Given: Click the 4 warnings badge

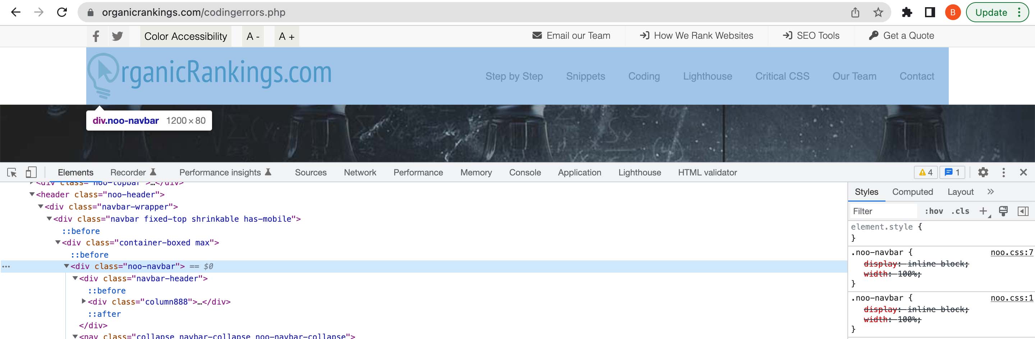Looking at the screenshot, I should 926,173.
